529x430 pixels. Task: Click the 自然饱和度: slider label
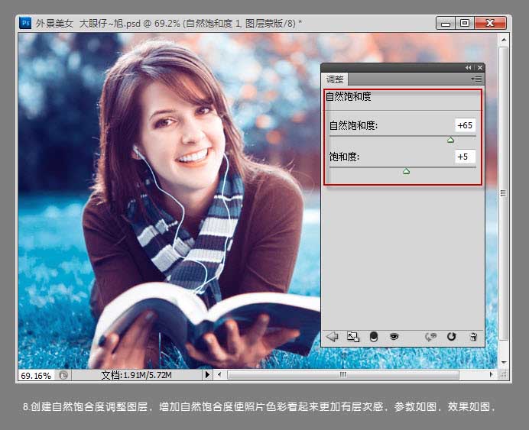tap(353, 126)
